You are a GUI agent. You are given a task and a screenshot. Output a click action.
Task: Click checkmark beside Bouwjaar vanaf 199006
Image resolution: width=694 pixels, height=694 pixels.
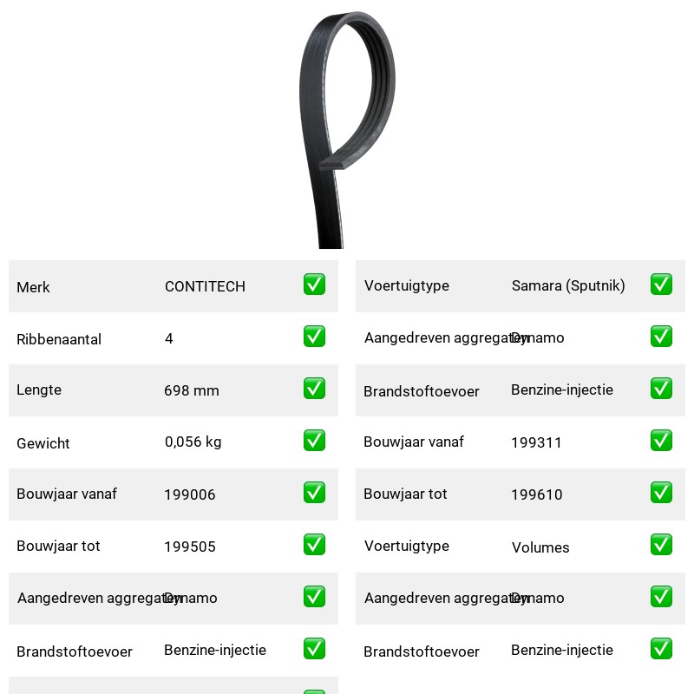pos(314,493)
